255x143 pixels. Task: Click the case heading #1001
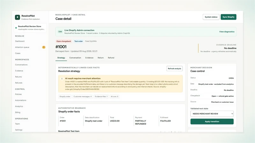(61, 47)
